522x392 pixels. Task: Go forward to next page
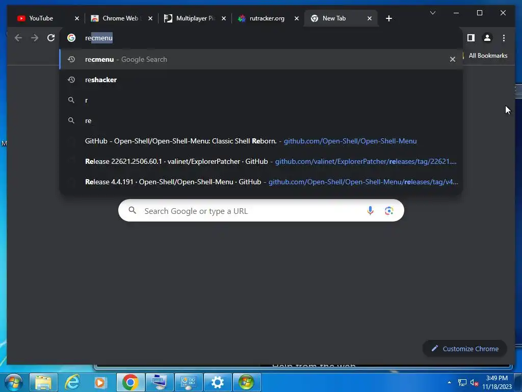[x=35, y=38]
